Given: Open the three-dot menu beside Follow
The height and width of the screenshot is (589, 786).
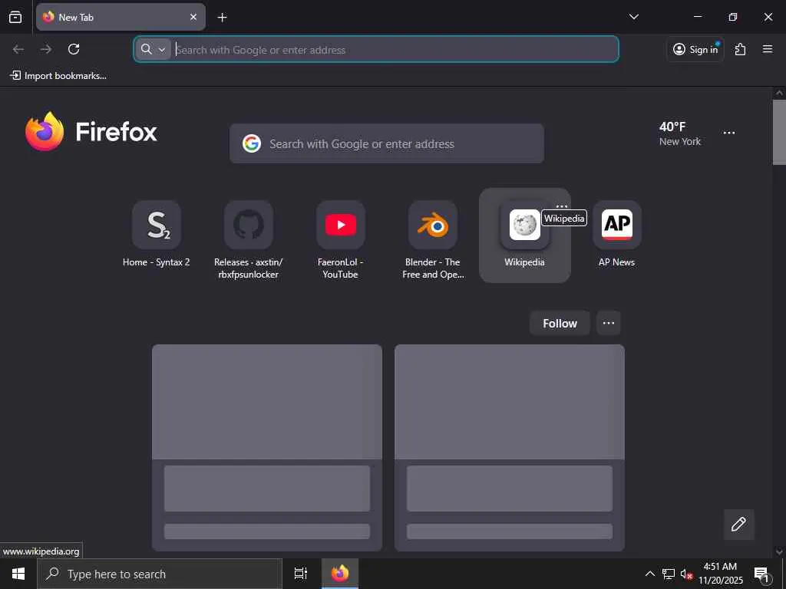Looking at the screenshot, I should 609,323.
